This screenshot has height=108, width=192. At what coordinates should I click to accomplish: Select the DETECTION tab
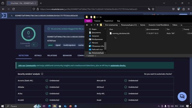(x=23, y=55)
